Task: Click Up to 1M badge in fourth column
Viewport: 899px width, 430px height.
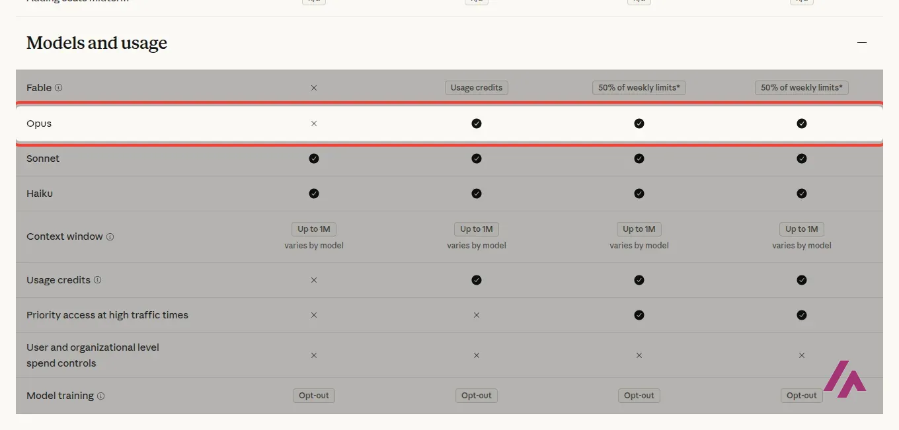Action: [x=802, y=229]
